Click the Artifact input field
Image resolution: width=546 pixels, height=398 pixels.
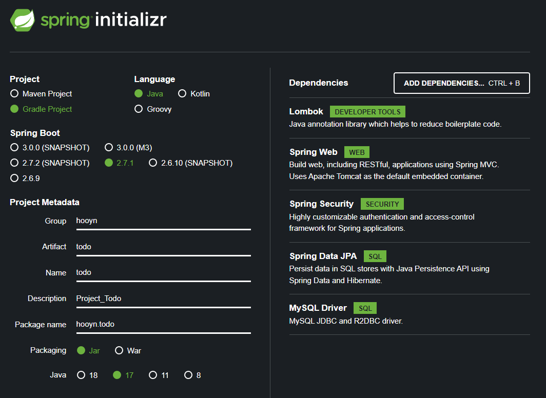163,247
